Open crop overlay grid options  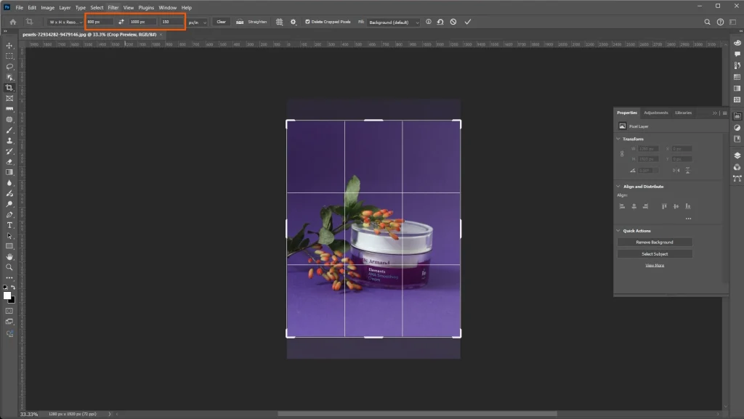pyautogui.click(x=280, y=22)
